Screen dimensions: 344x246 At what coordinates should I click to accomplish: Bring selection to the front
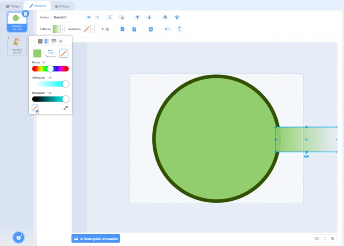pos(165,17)
